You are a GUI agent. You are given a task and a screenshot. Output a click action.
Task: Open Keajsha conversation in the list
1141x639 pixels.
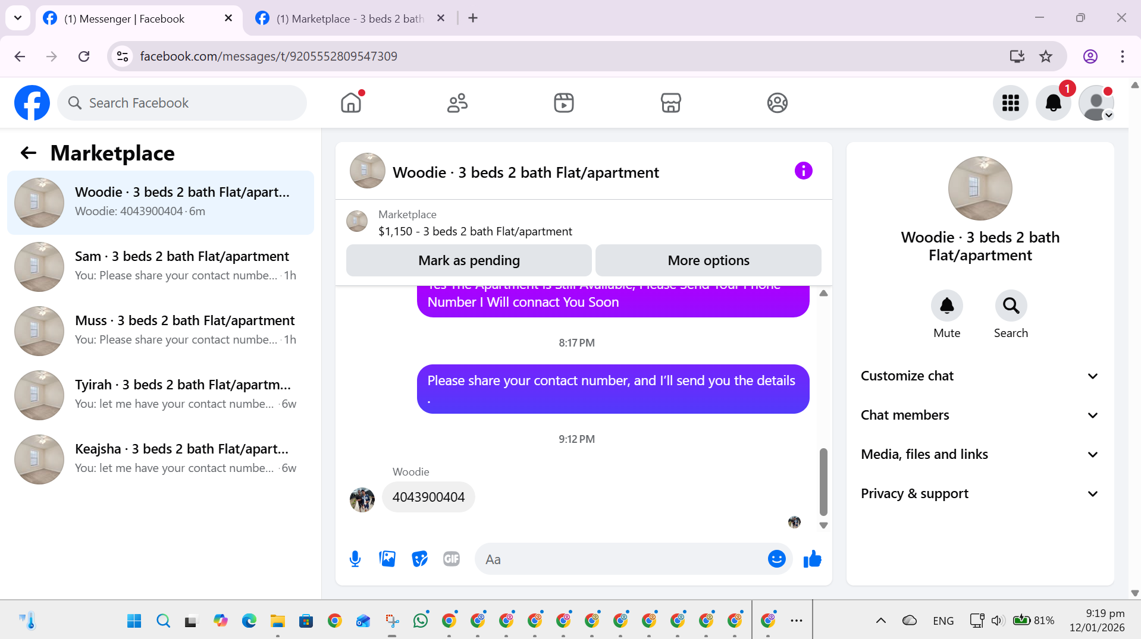(161, 459)
